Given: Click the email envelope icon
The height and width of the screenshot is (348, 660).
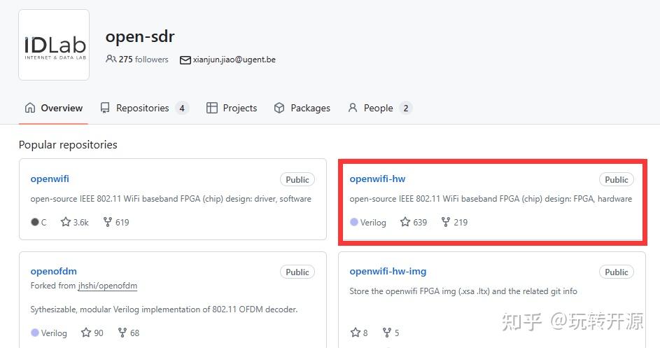Looking at the screenshot, I should [185, 60].
